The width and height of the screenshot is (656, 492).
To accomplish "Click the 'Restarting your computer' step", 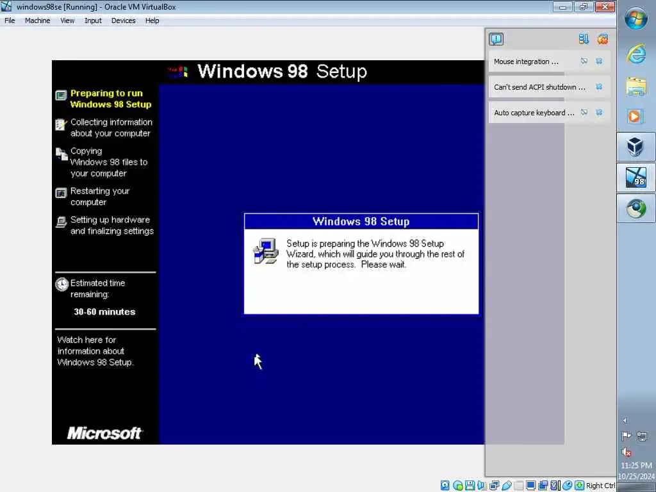I will pyautogui.click(x=100, y=196).
